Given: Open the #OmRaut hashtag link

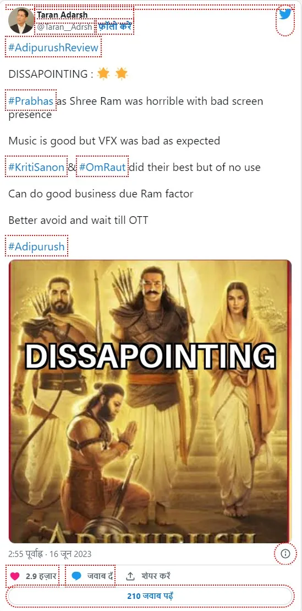Looking at the screenshot, I should pyautogui.click(x=102, y=168).
